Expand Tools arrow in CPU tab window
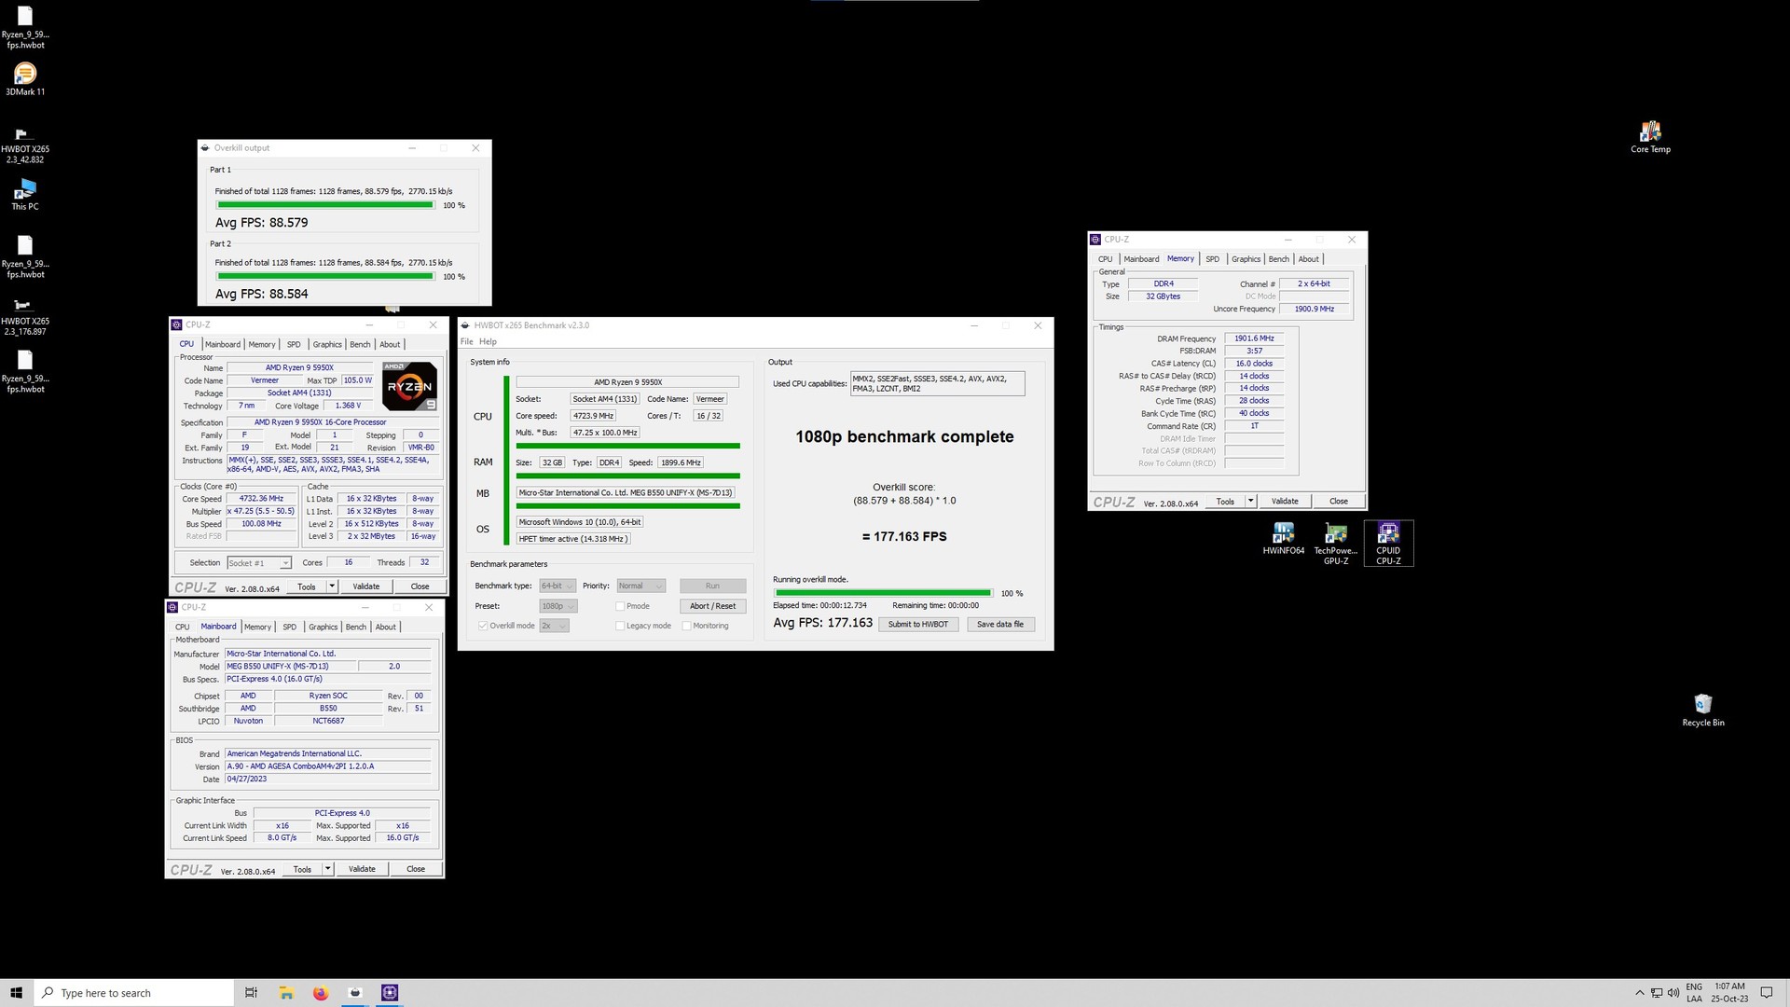The image size is (1790, 1007). [331, 586]
